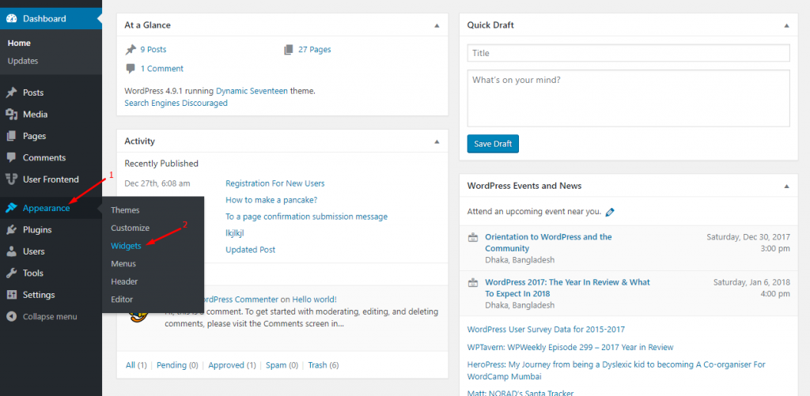Focus the Quick Draft Title field
This screenshot has height=396, width=810.
point(628,53)
